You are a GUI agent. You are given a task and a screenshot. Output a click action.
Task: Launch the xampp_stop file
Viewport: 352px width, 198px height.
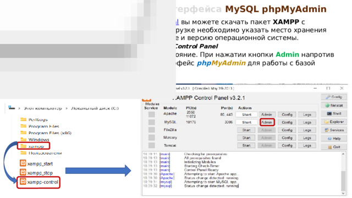pos(36,172)
